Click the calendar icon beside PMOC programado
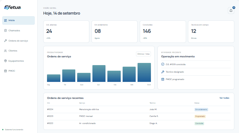The height and width of the screenshot is (133, 239). point(163,79)
